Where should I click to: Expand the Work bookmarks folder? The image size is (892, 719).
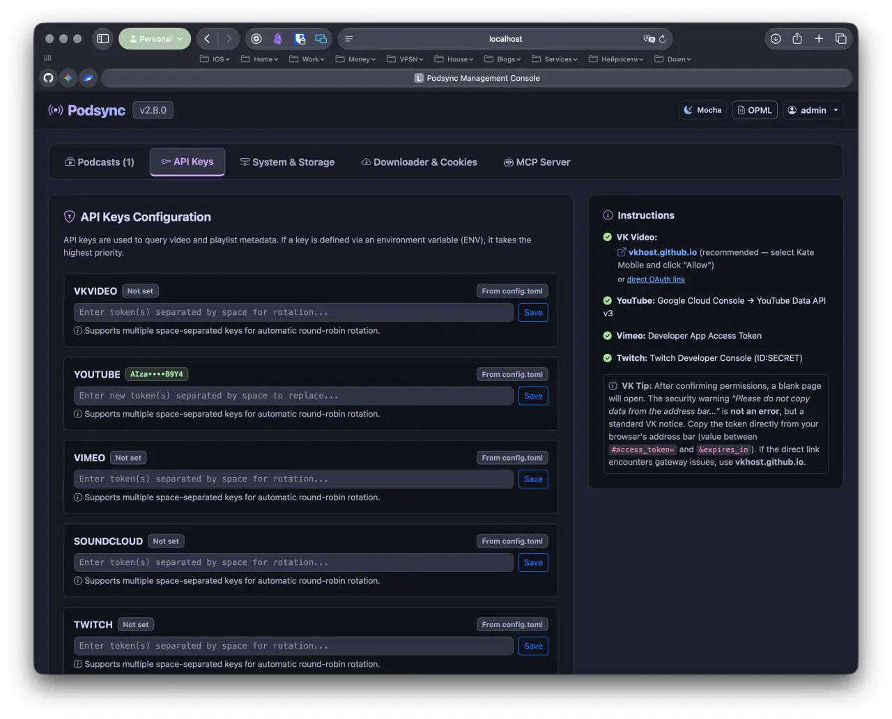click(307, 59)
